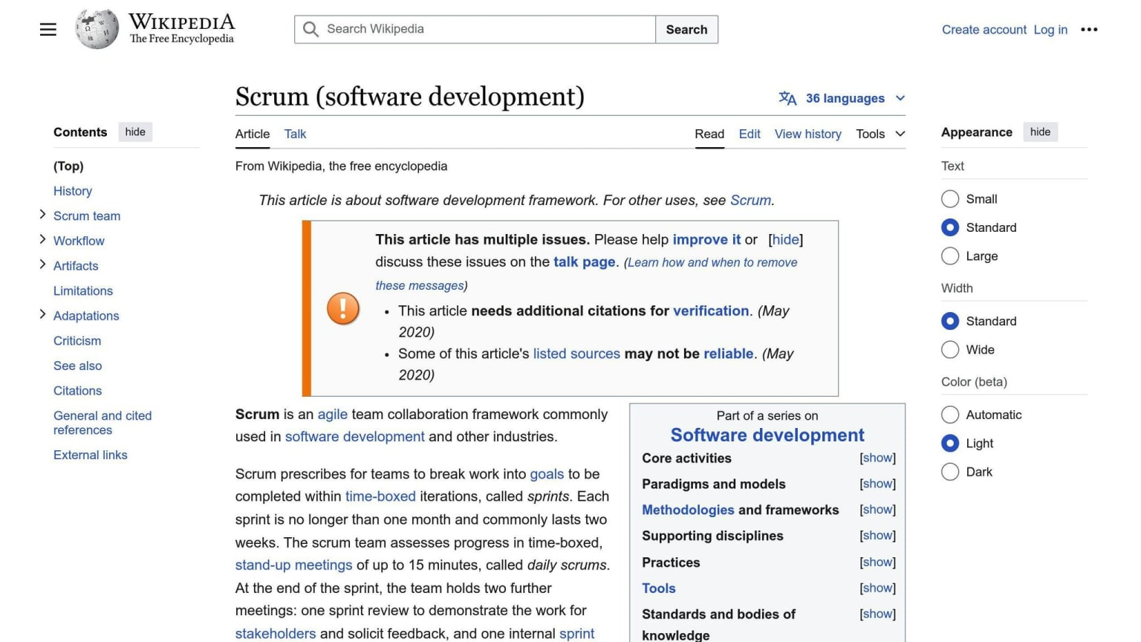
Task: Click the Search button
Action: [686, 30]
